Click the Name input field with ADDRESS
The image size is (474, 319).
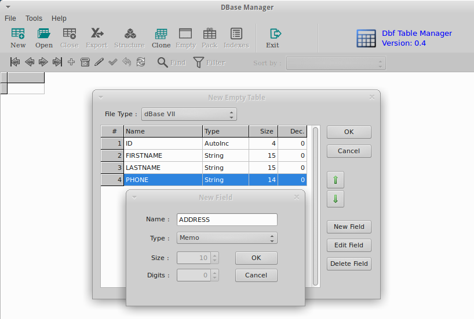(227, 220)
